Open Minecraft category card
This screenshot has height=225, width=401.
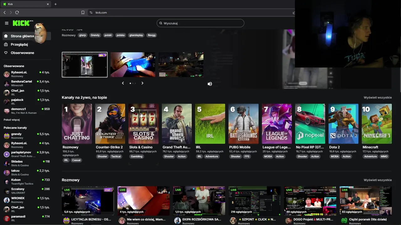click(377, 124)
